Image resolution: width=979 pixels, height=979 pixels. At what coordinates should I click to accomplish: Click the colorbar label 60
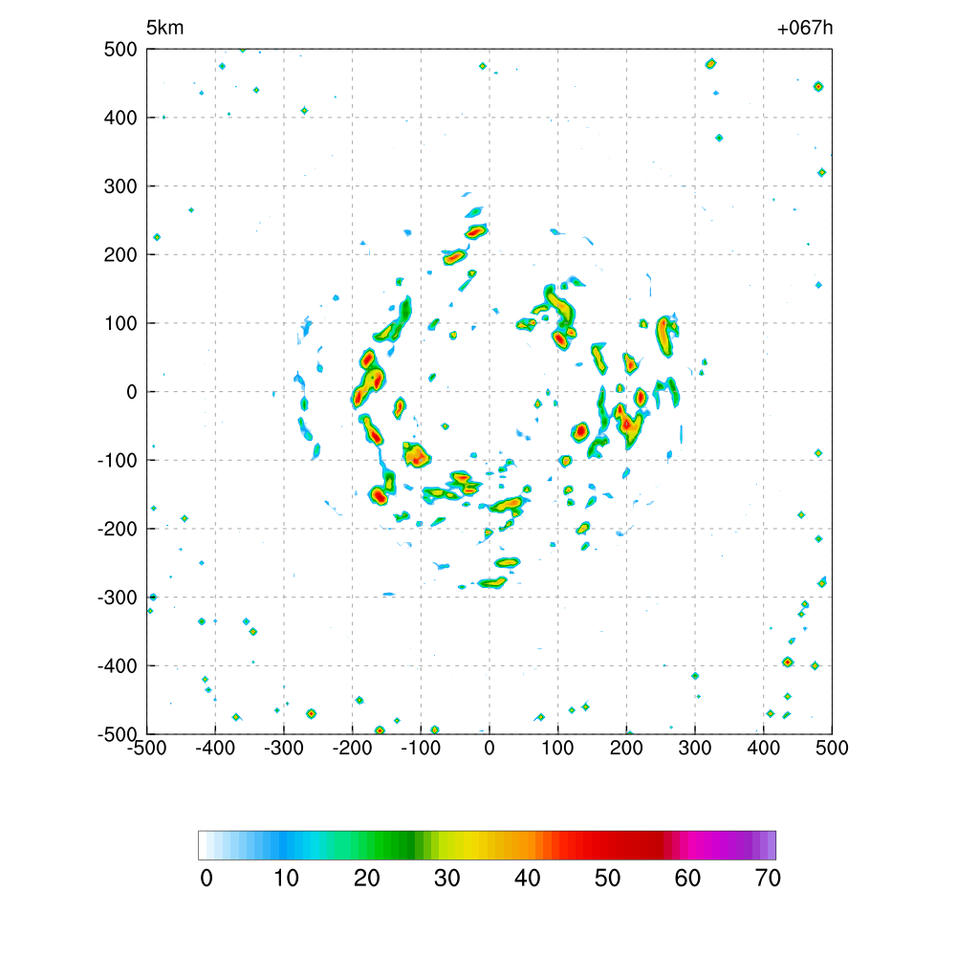(687, 879)
